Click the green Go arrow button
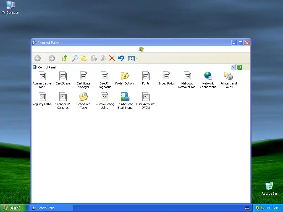 click(x=240, y=67)
